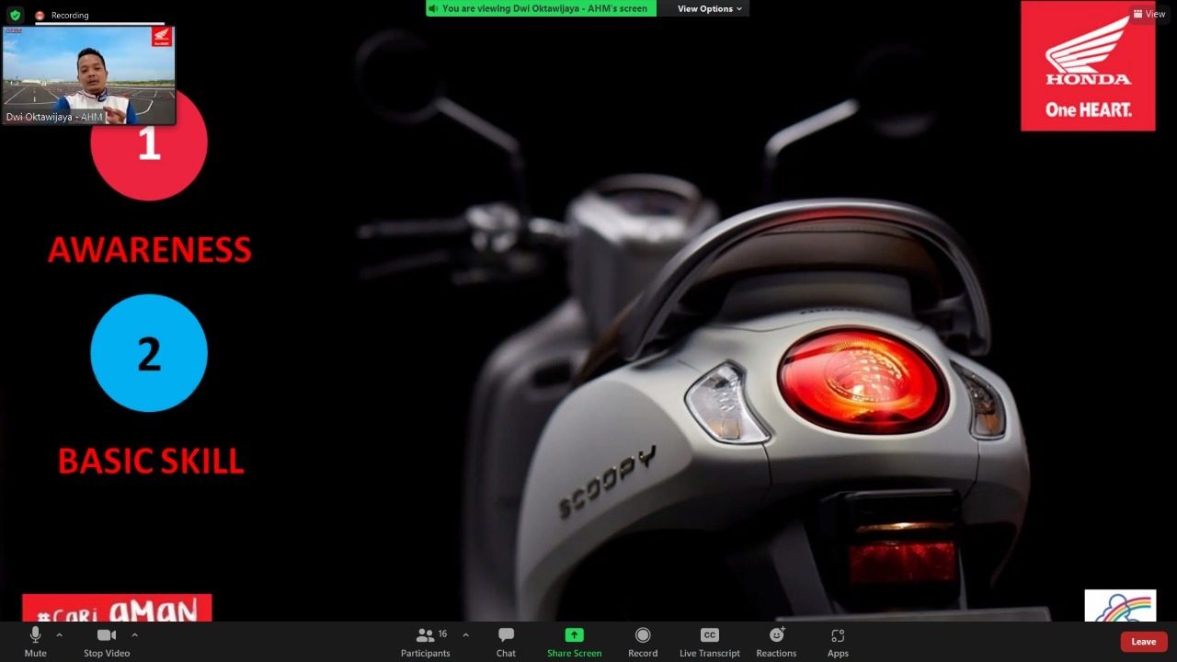Stop Video camera button

tap(107, 642)
